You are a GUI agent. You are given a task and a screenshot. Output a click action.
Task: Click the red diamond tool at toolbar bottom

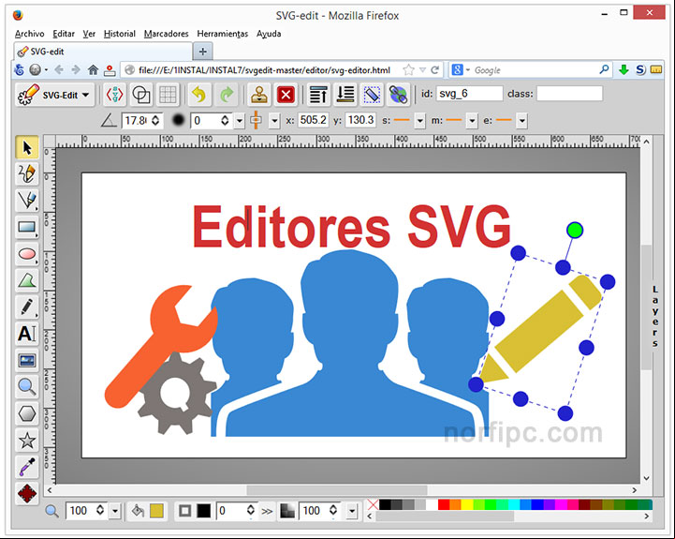click(x=27, y=493)
